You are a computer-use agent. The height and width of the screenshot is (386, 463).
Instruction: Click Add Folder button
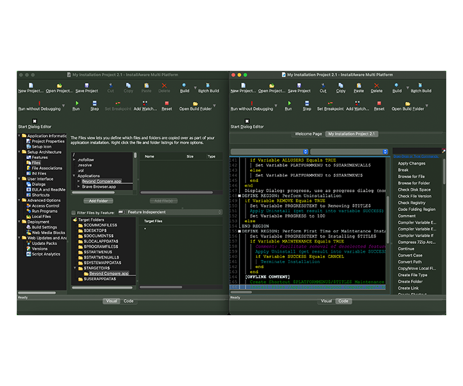(98, 201)
